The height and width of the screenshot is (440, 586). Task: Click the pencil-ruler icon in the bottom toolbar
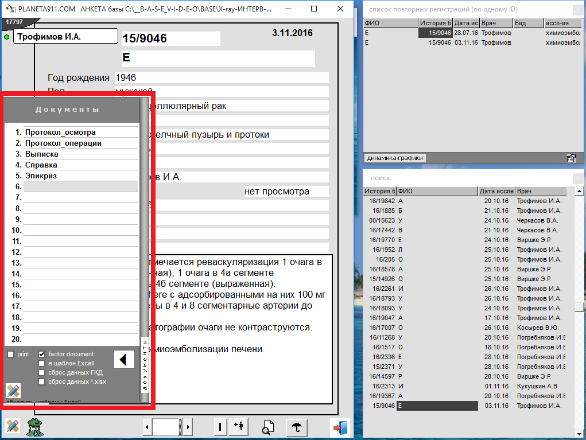(x=13, y=427)
